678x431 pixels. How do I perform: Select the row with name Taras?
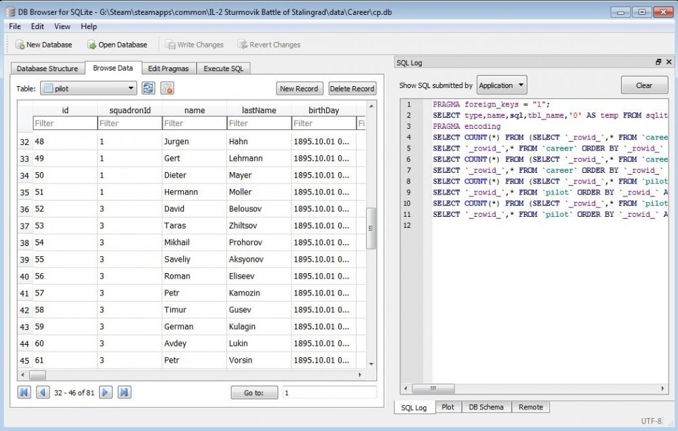pos(174,226)
